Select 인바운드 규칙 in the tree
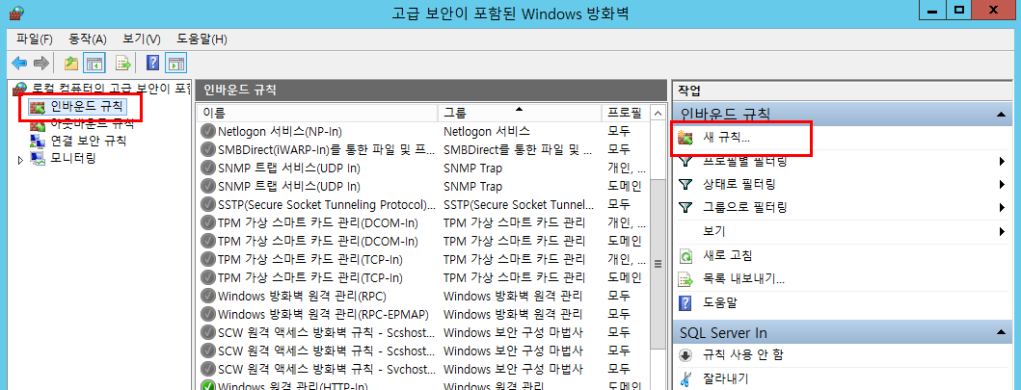1021x390 pixels. (x=88, y=106)
